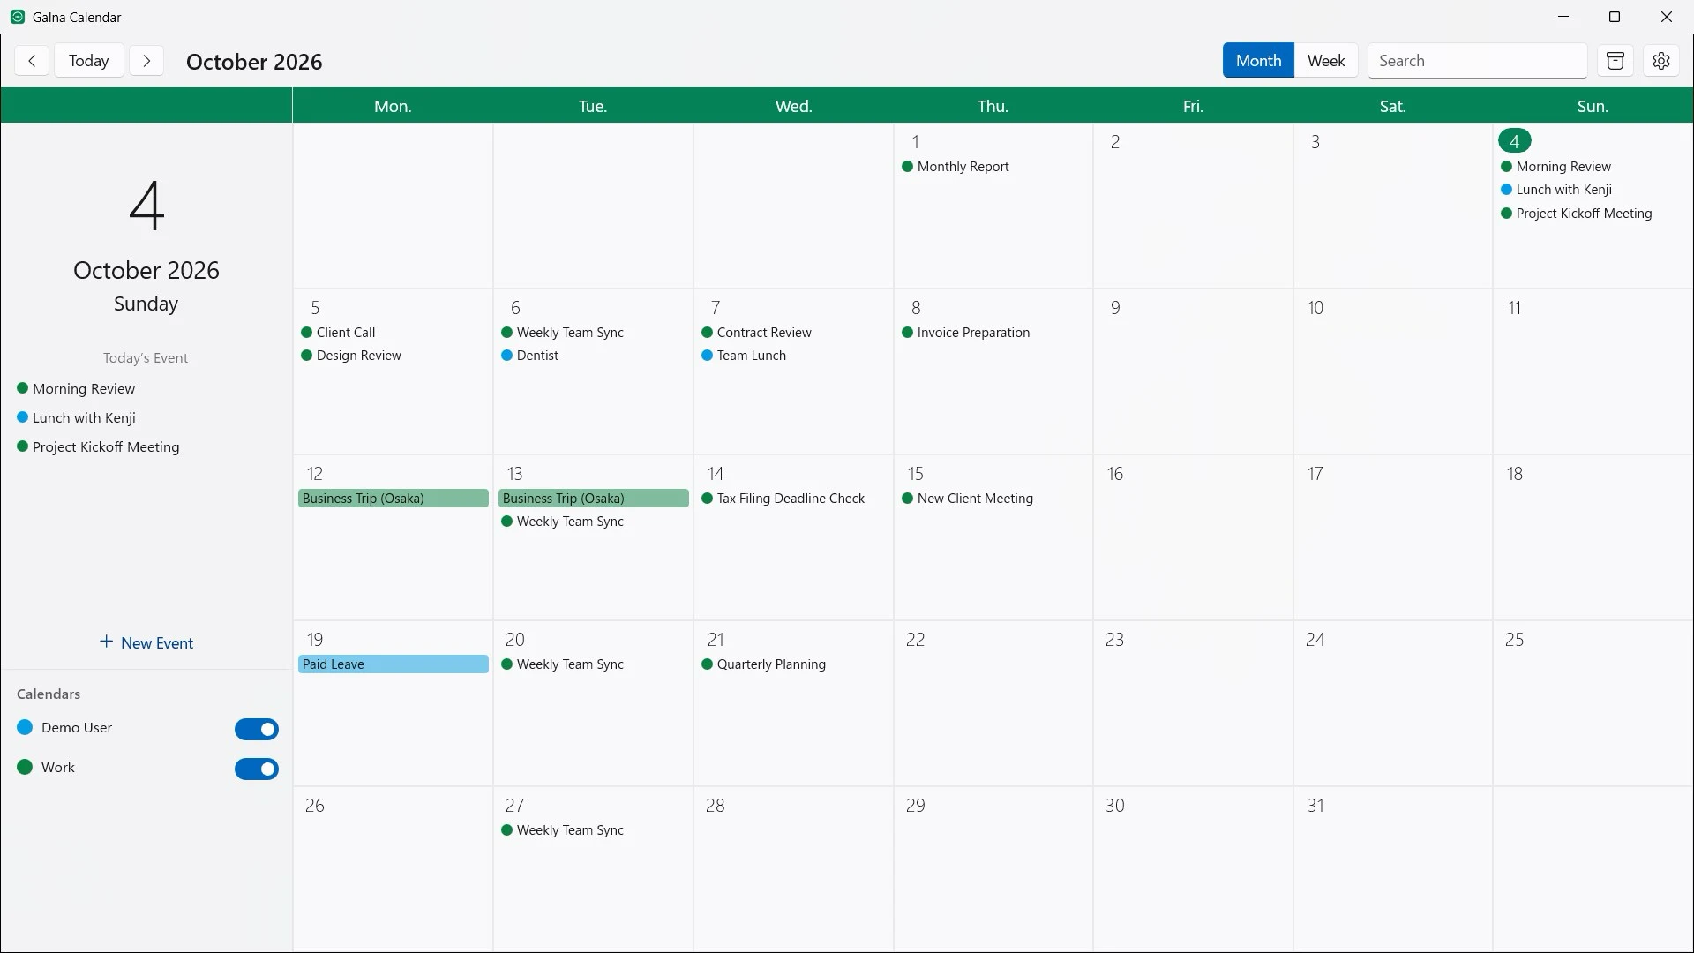Select Project Kickoff Meeting under Today's Event
The image size is (1694, 953).
[98, 446]
